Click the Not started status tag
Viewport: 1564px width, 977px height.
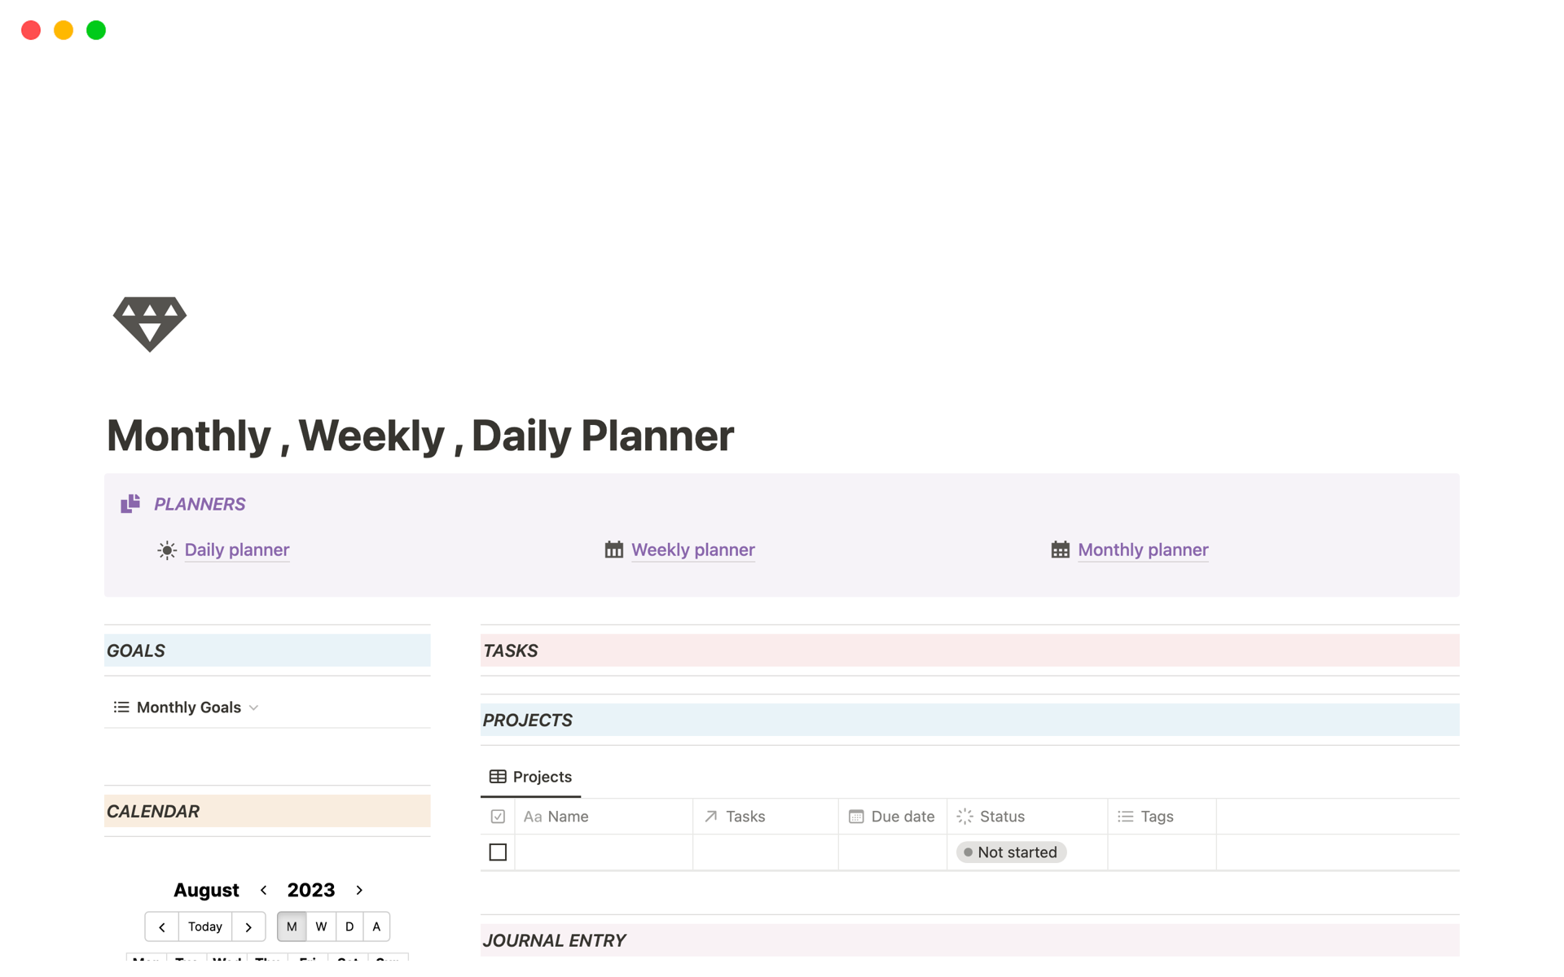[1011, 852]
